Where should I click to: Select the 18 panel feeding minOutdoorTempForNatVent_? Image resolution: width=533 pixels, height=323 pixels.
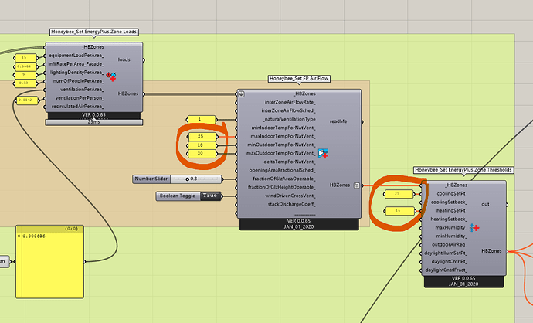point(202,145)
